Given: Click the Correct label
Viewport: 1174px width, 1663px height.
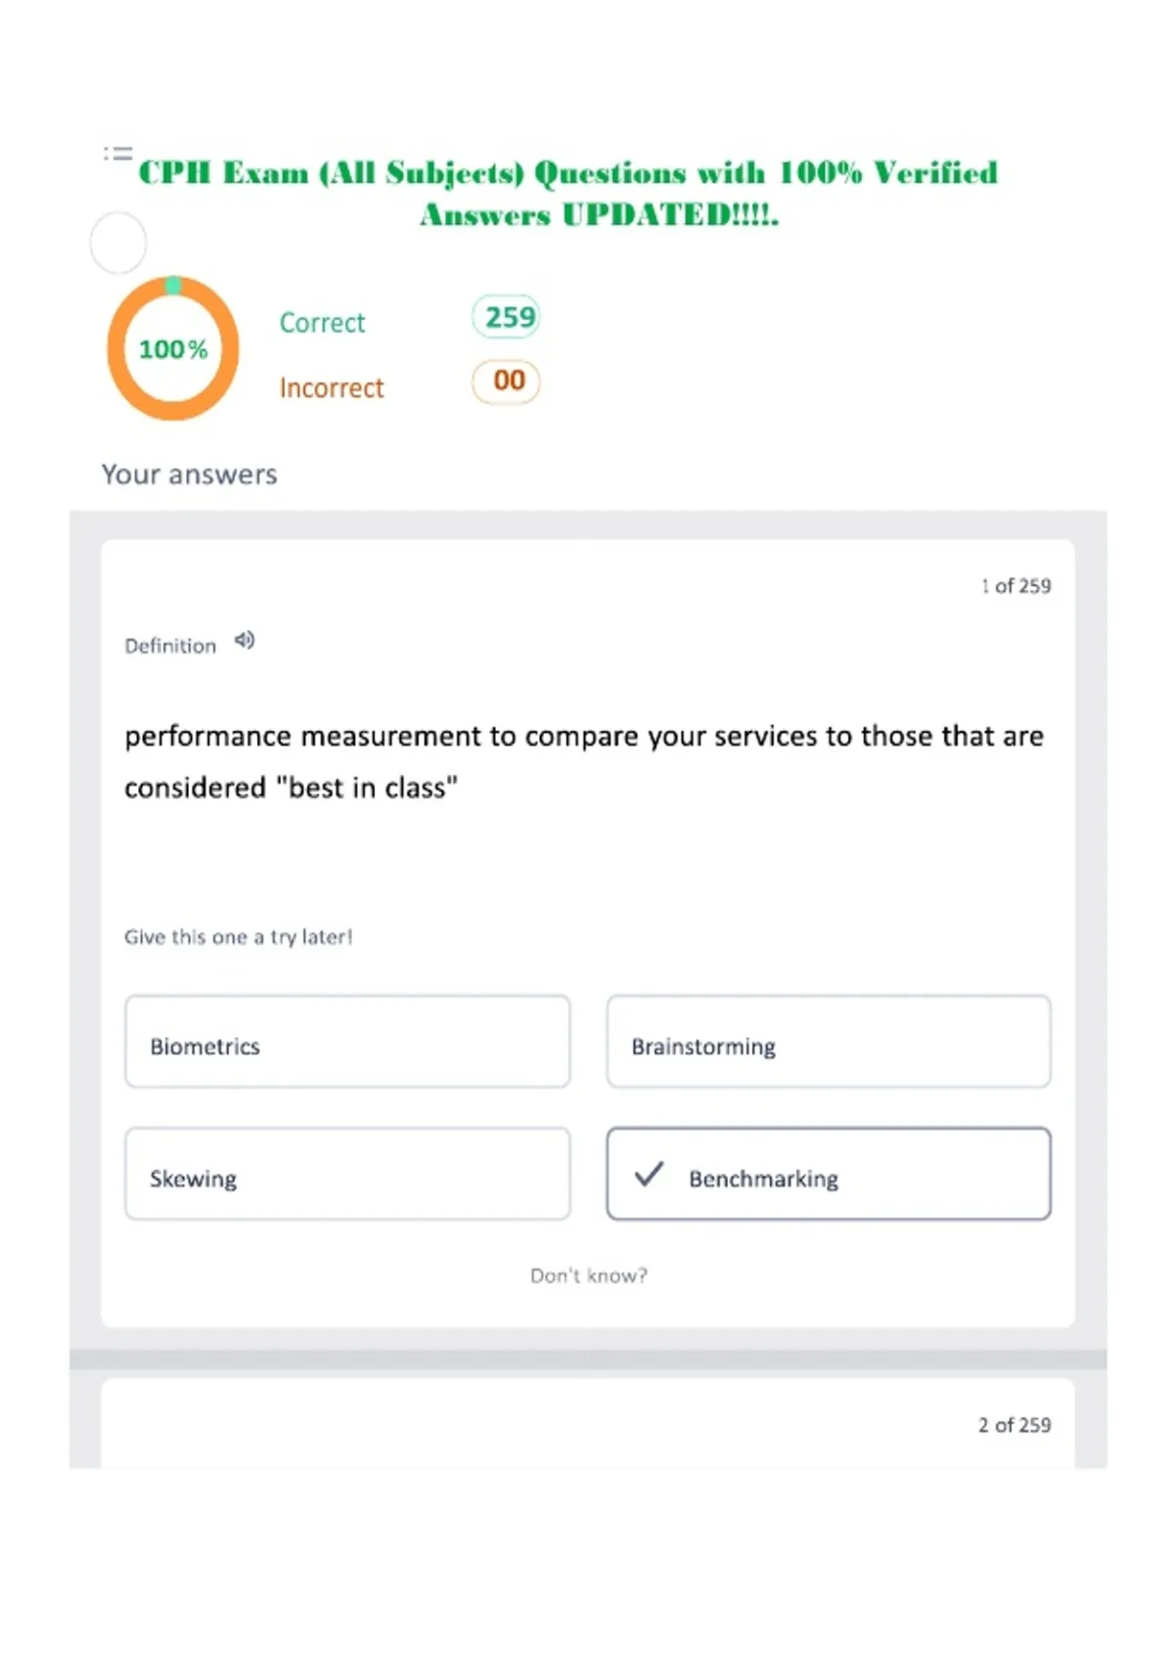Looking at the screenshot, I should [x=322, y=323].
